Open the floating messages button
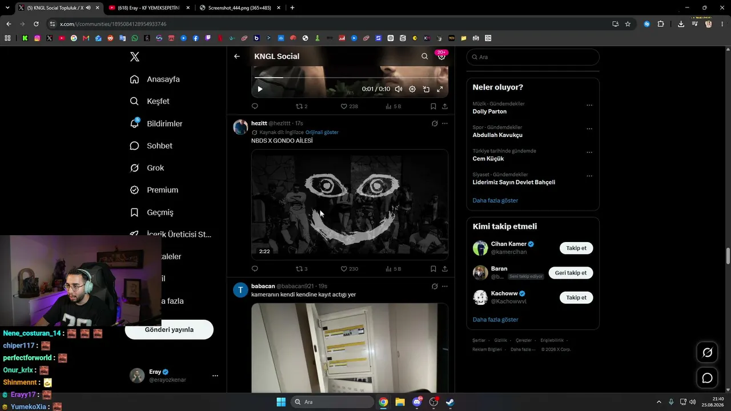 pyautogui.click(x=707, y=378)
